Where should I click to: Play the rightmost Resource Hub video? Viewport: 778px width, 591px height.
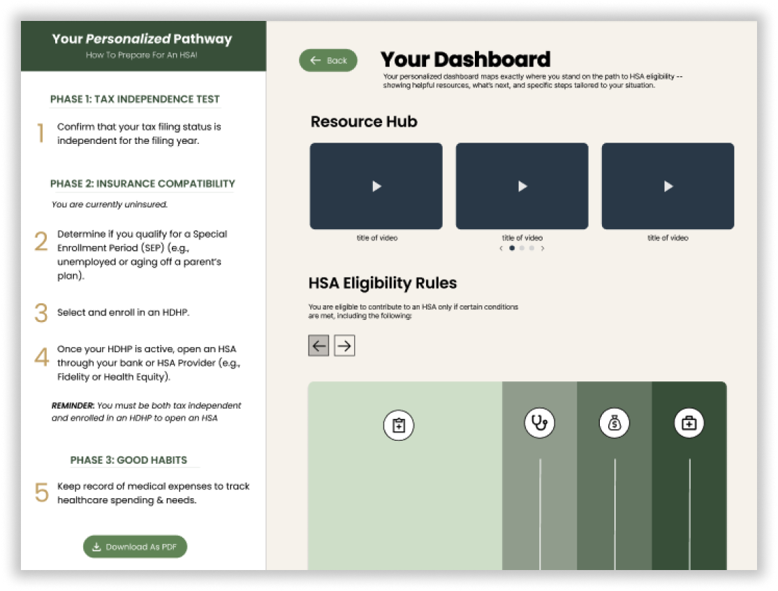click(x=668, y=186)
